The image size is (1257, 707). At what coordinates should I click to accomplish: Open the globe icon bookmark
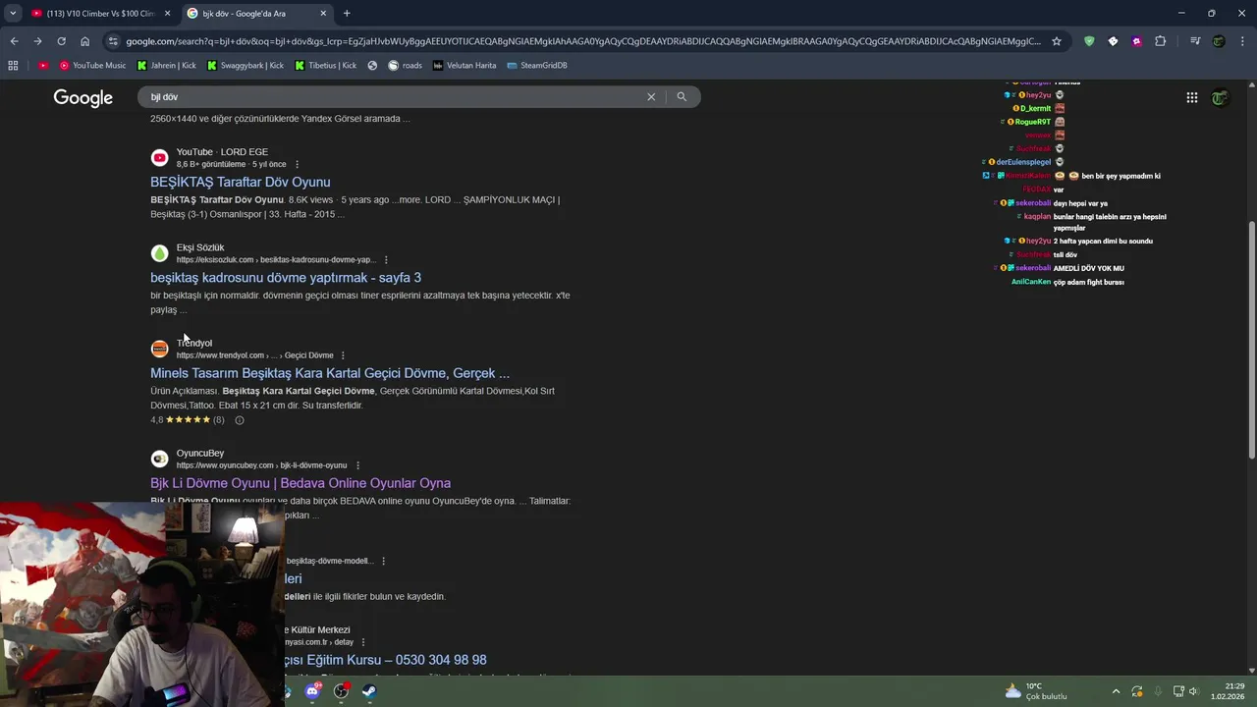pos(372,65)
